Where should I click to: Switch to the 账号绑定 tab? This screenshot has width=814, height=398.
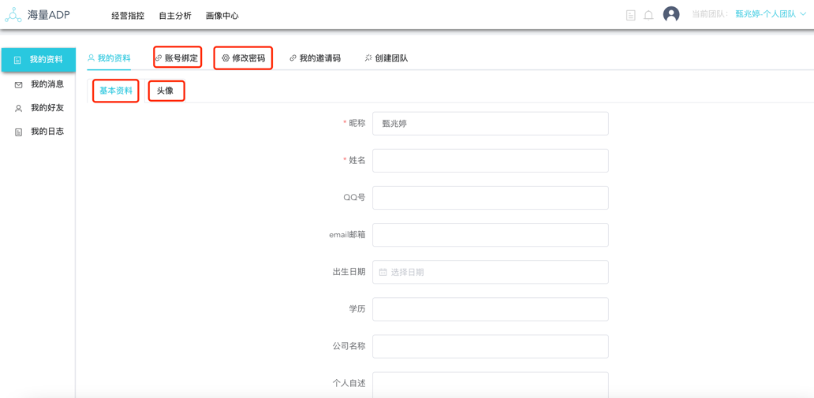177,58
